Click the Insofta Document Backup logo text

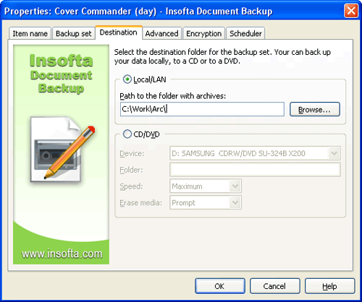point(62,74)
